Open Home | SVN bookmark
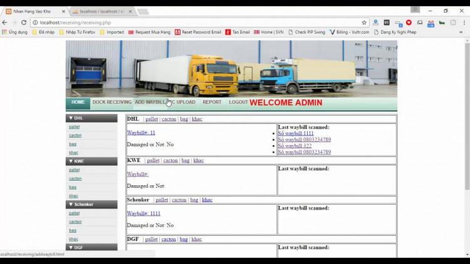 (269, 32)
